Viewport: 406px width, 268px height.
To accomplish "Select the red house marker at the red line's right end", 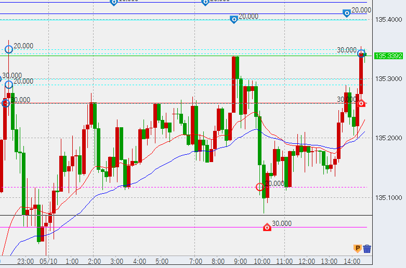I will coord(361,103).
